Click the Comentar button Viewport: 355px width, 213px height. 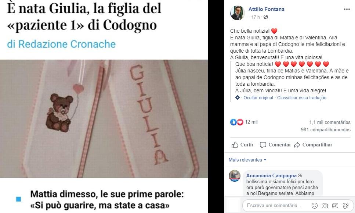click(275, 145)
